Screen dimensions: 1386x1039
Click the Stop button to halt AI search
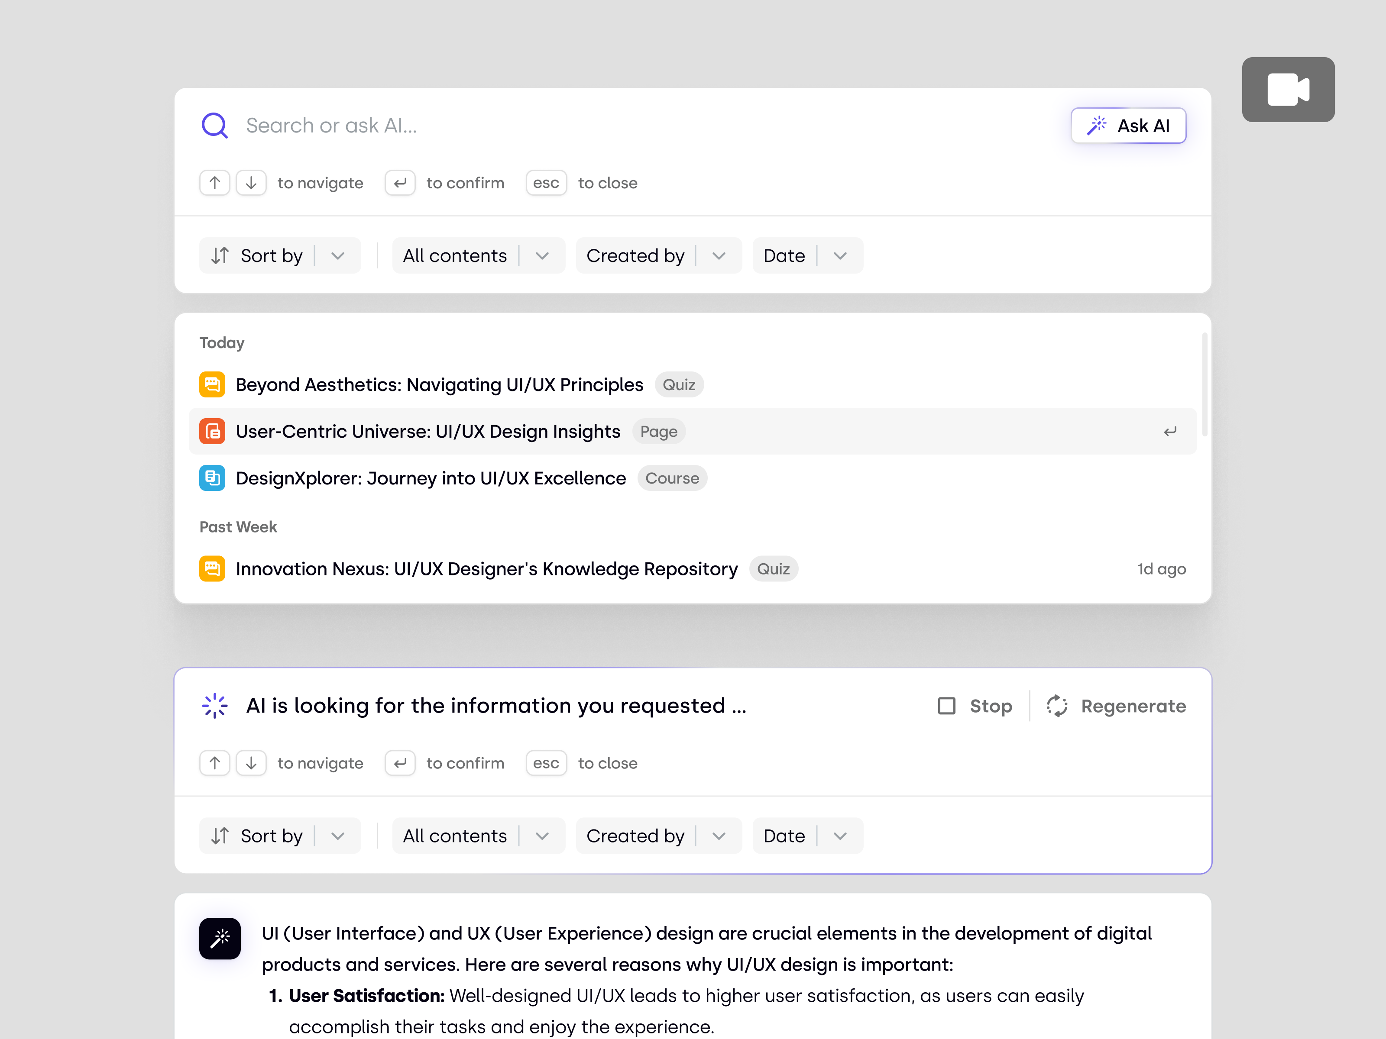coord(975,706)
